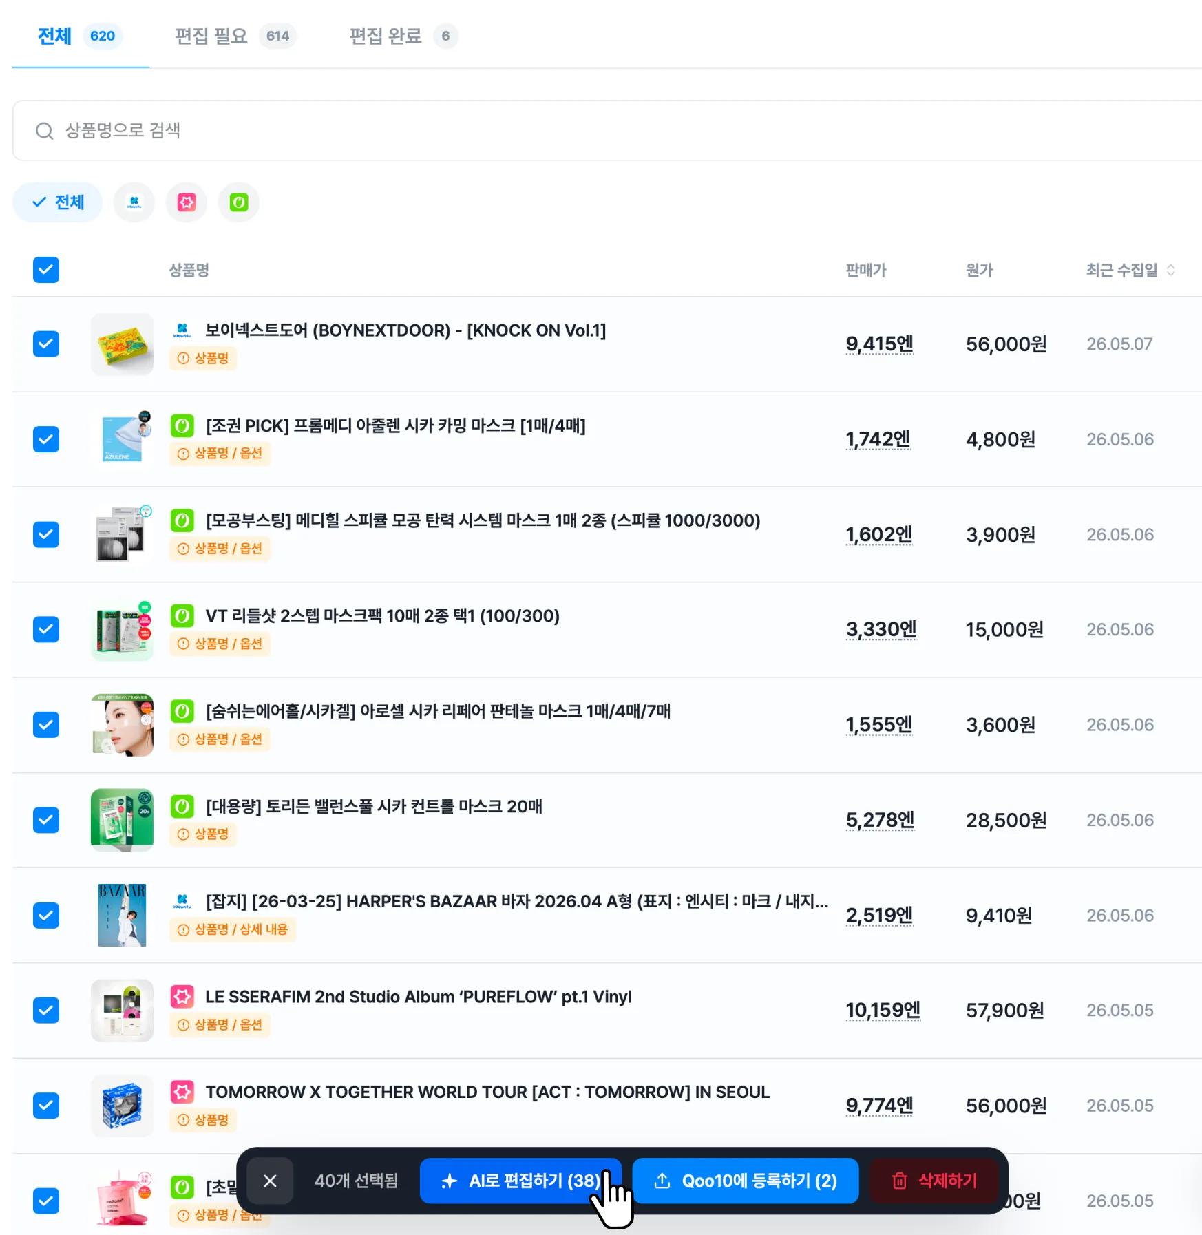The width and height of the screenshot is (1202, 1235).
Task: Switch to the 전체 620 tab
Action: 80,36
